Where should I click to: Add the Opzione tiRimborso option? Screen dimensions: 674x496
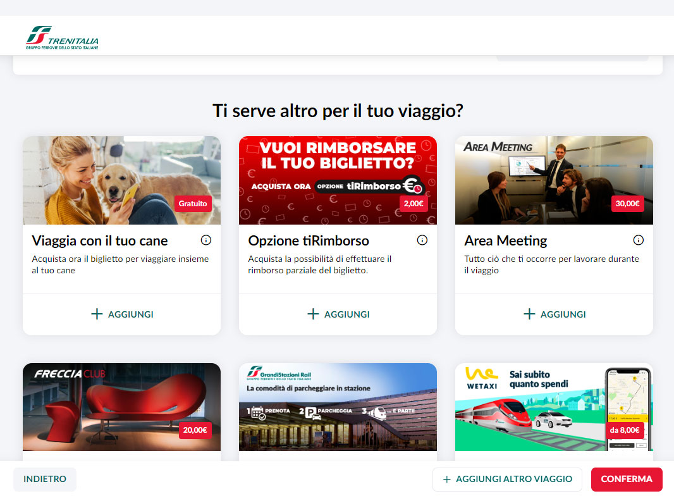[x=338, y=314]
